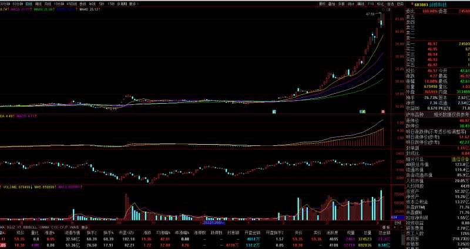Click the 47.59 high price marker
The width and height of the screenshot is (470, 249).
pyautogui.click(x=370, y=13)
